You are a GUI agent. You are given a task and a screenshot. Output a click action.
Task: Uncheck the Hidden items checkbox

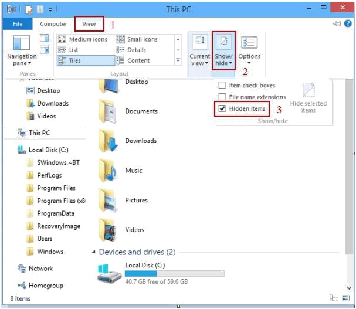pyautogui.click(x=222, y=109)
